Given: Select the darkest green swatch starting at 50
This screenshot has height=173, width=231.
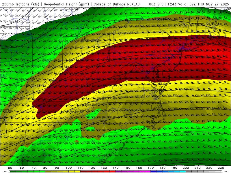Looking at the screenshot, I should [13, 172].
